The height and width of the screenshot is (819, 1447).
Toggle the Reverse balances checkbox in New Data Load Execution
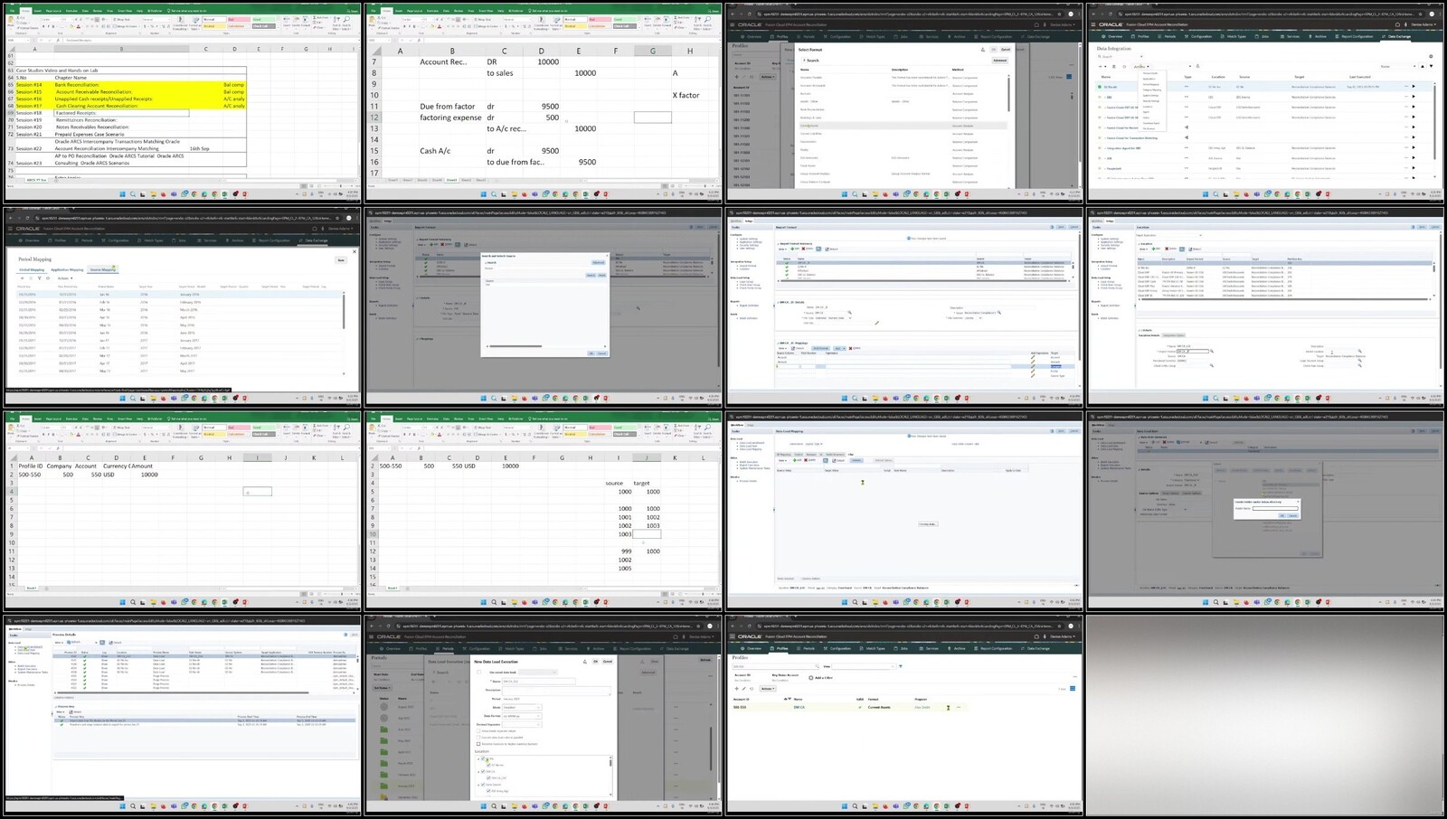479,744
